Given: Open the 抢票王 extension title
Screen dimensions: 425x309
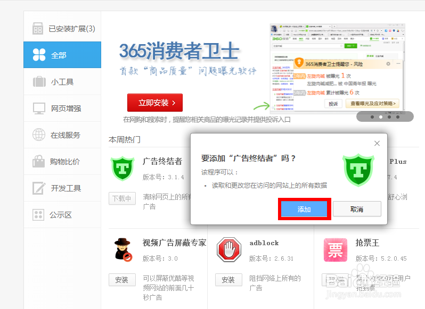Looking at the screenshot, I should coord(367,243).
